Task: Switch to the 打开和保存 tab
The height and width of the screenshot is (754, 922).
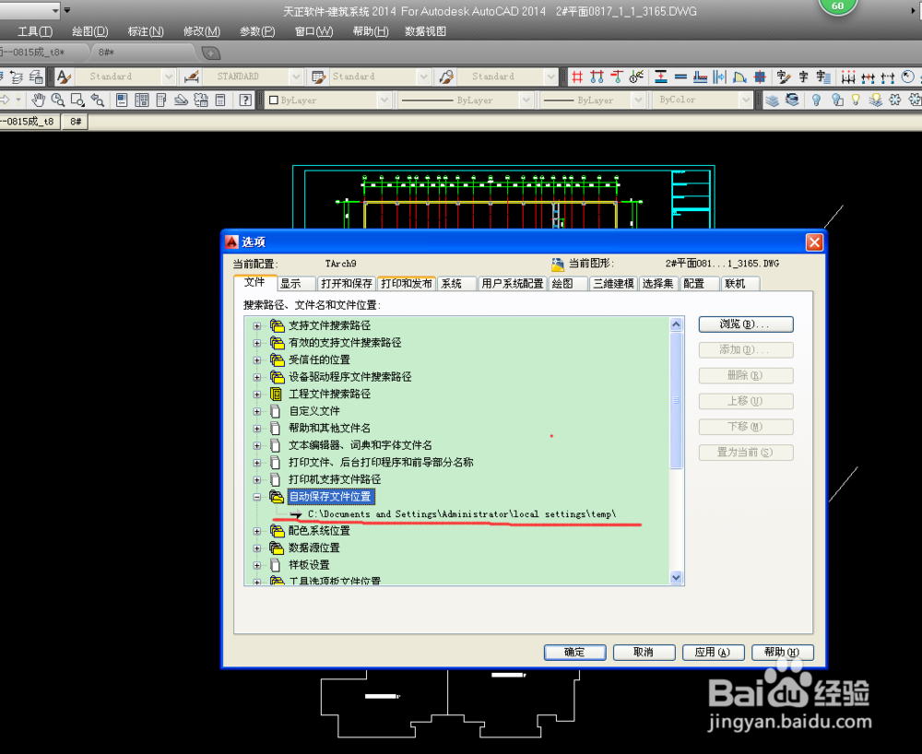Action: 347,283
